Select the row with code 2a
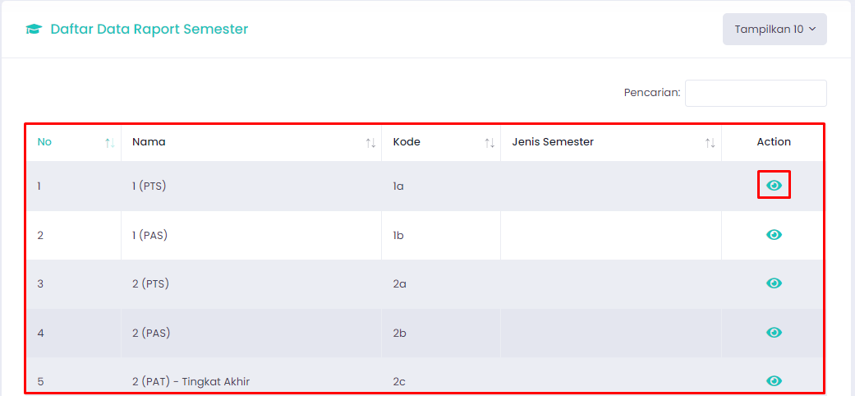Viewport: 855px width, 396px height. (425, 284)
